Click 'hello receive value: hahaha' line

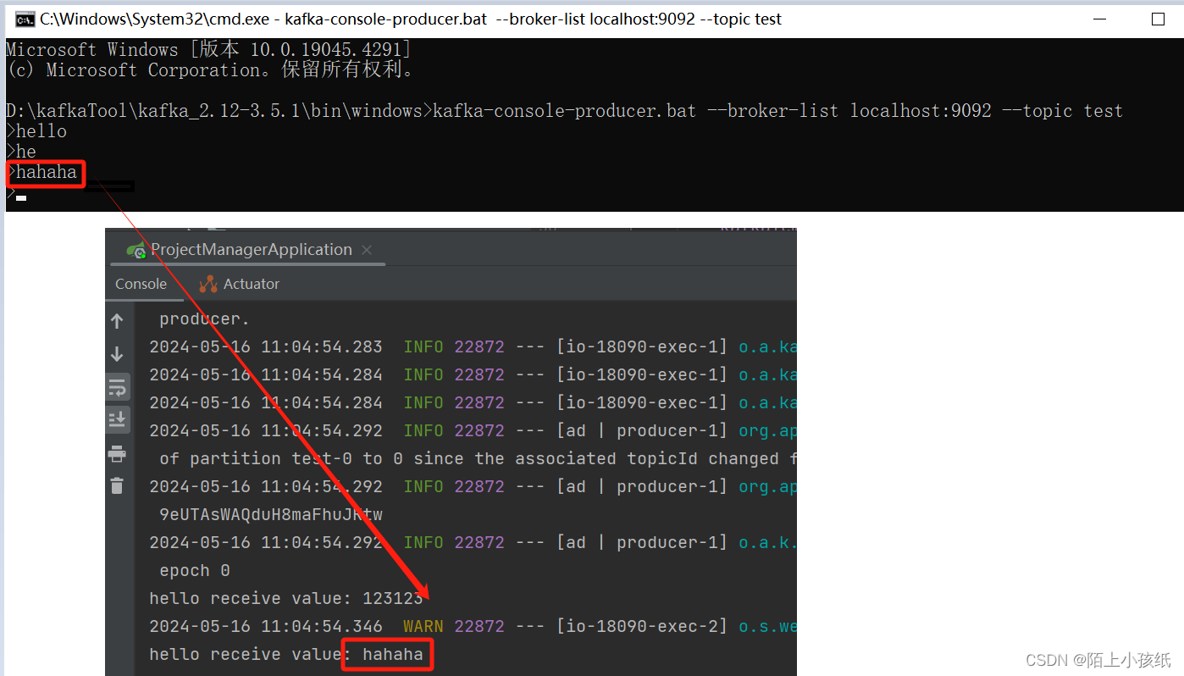[286, 655]
